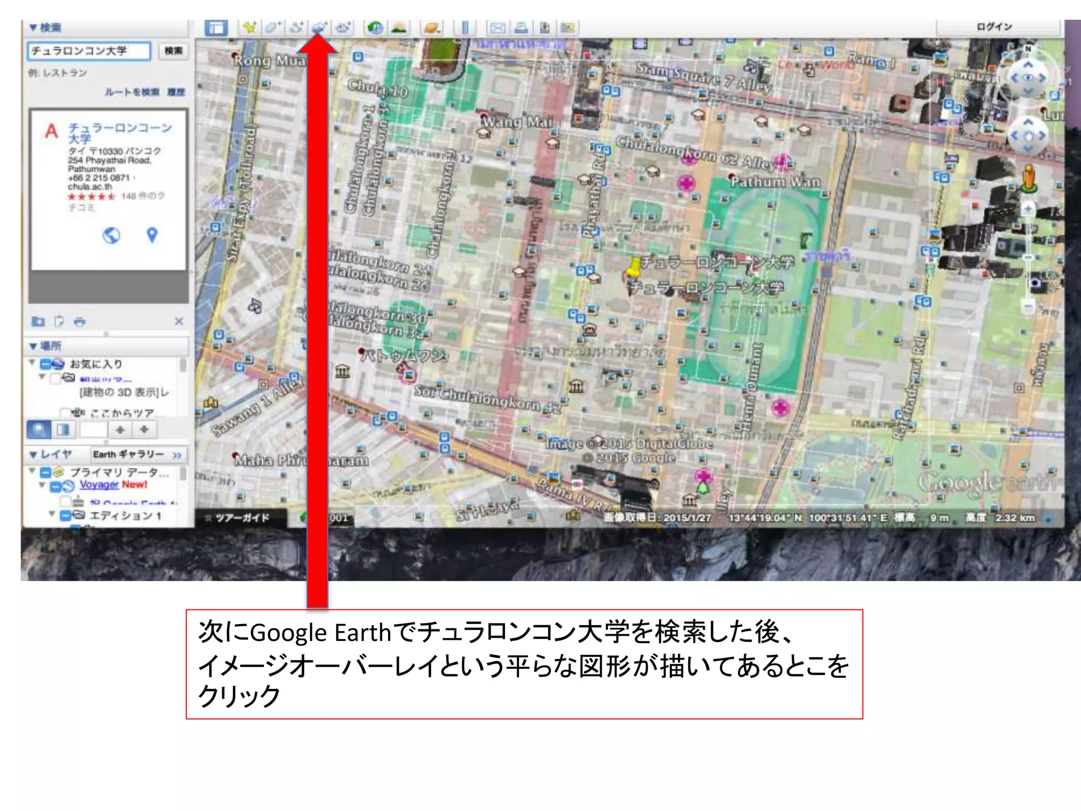Screen dimensions: 1081x811
Task: Click the ログイン sign-in button
Action: (x=998, y=27)
